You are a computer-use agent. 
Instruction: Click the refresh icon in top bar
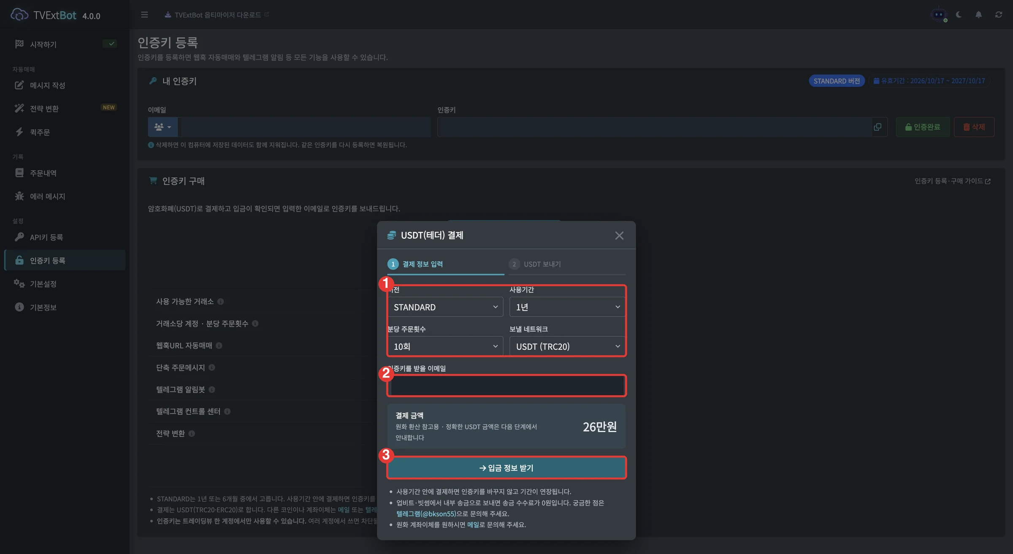tap(998, 15)
